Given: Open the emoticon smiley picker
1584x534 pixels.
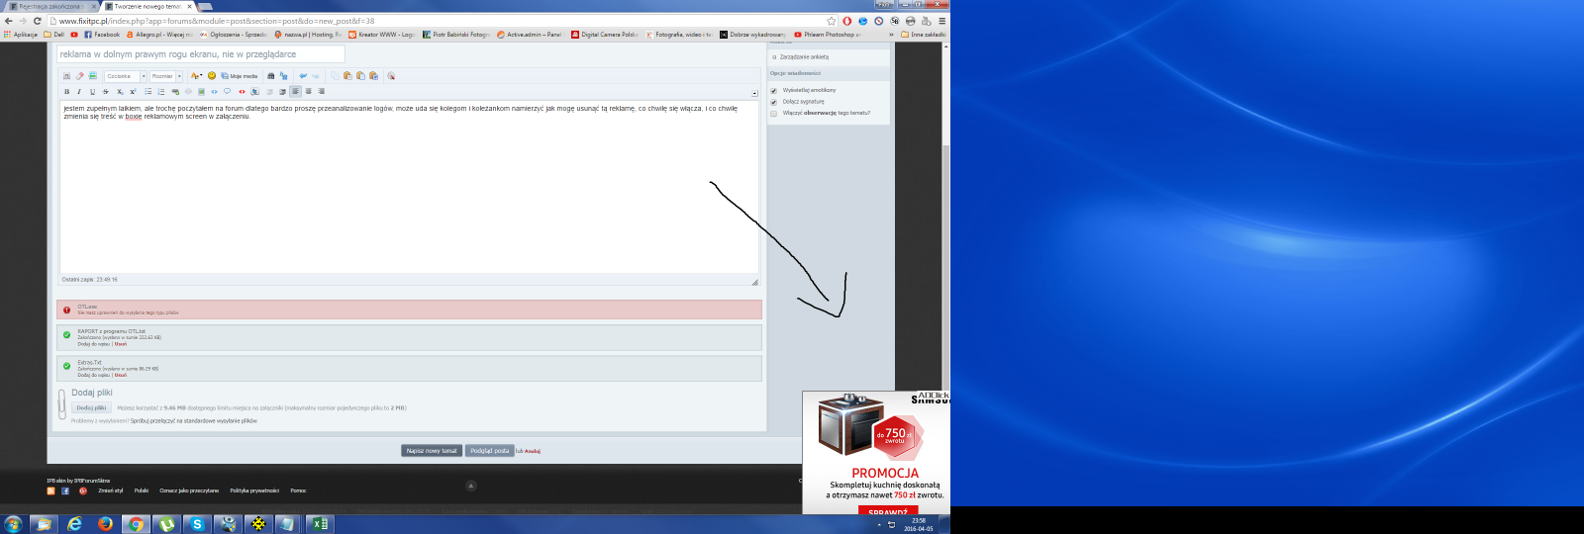Looking at the screenshot, I should [212, 75].
